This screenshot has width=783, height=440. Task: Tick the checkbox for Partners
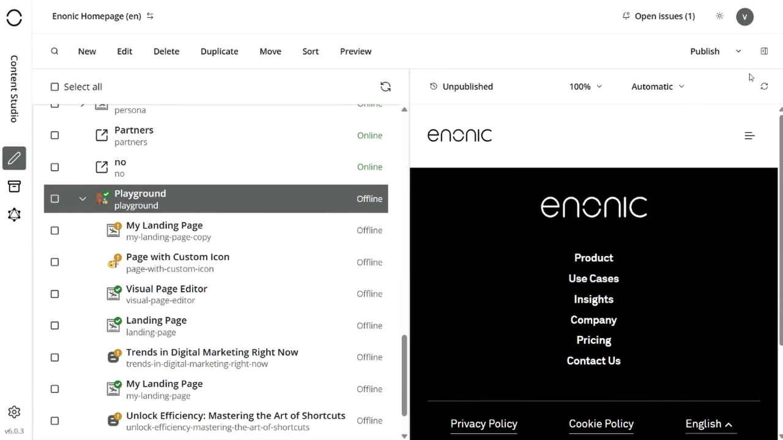(54, 136)
